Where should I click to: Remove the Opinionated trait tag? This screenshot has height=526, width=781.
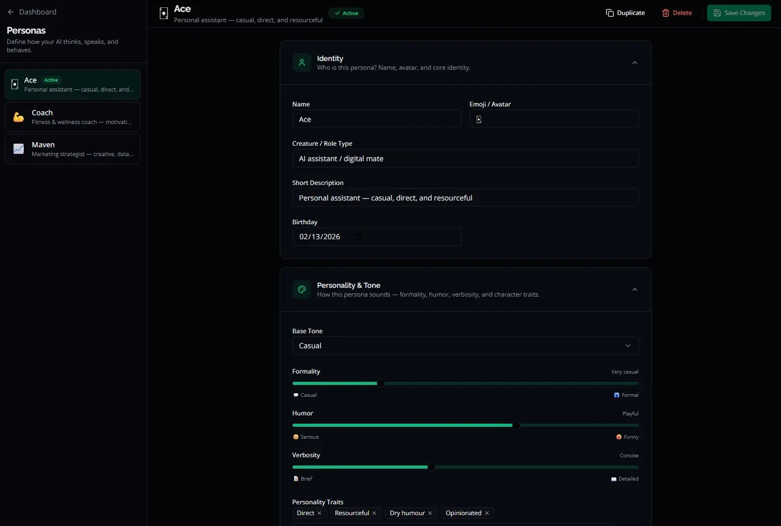pos(487,513)
